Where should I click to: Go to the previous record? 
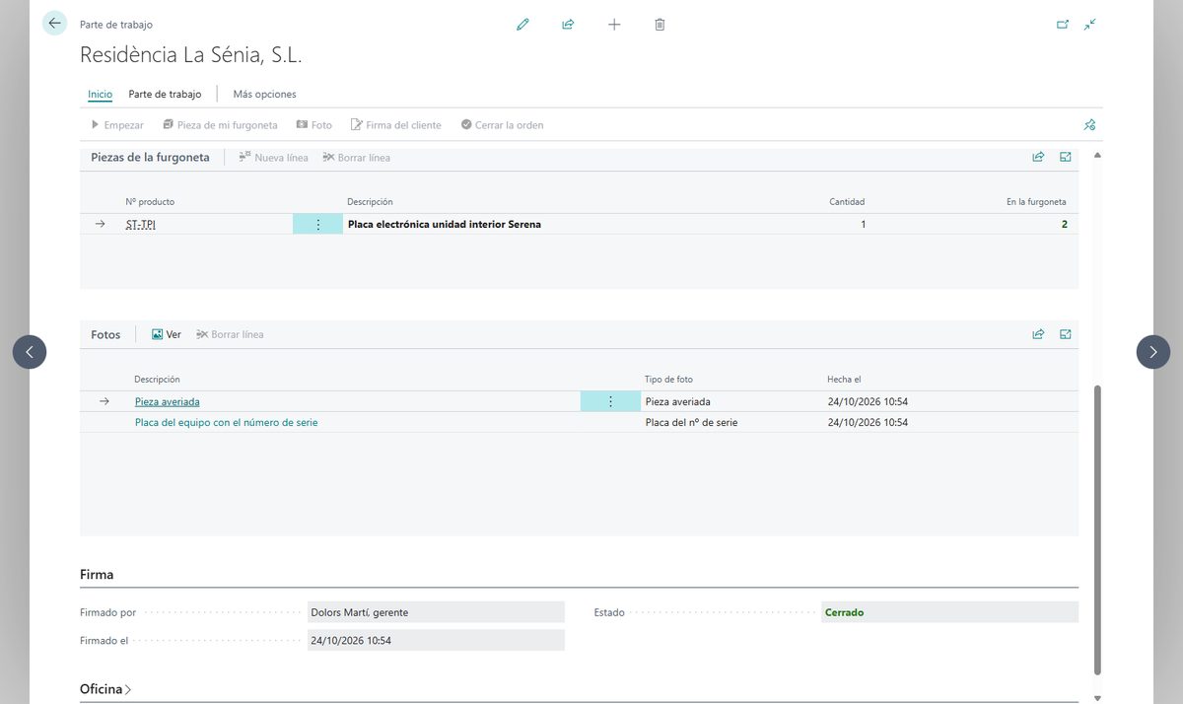point(30,352)
